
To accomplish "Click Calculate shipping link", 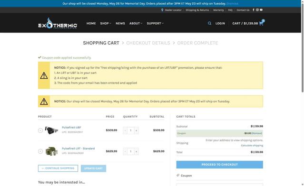I will coord(252,145).
